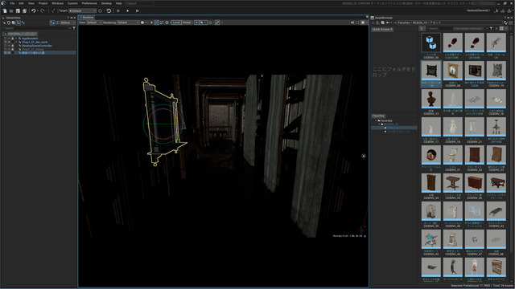
Task: Open the Help menu
Action: [x=118, y=3]
